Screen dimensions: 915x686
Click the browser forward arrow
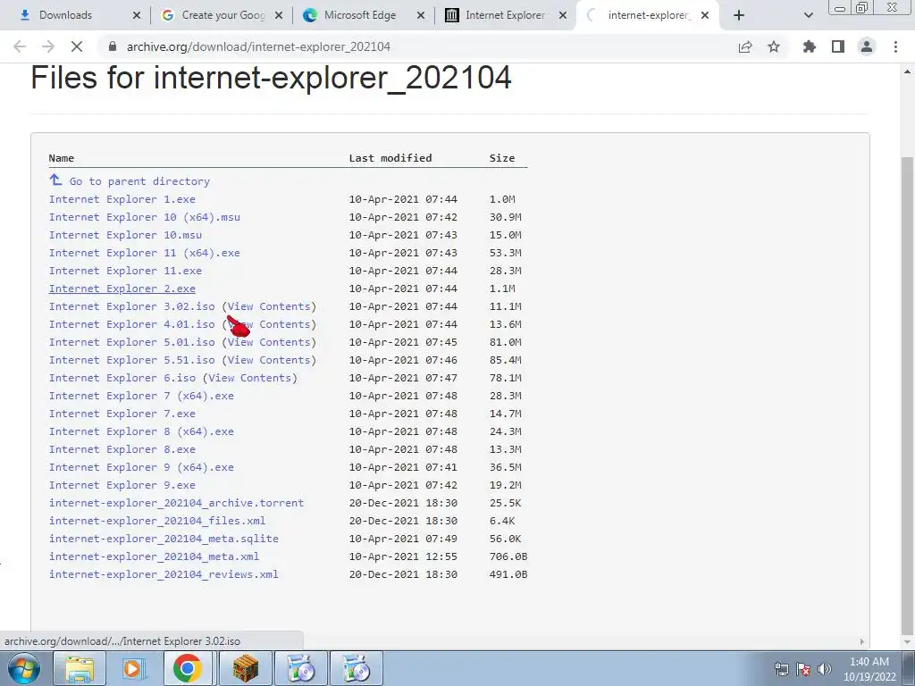(48, 46)
